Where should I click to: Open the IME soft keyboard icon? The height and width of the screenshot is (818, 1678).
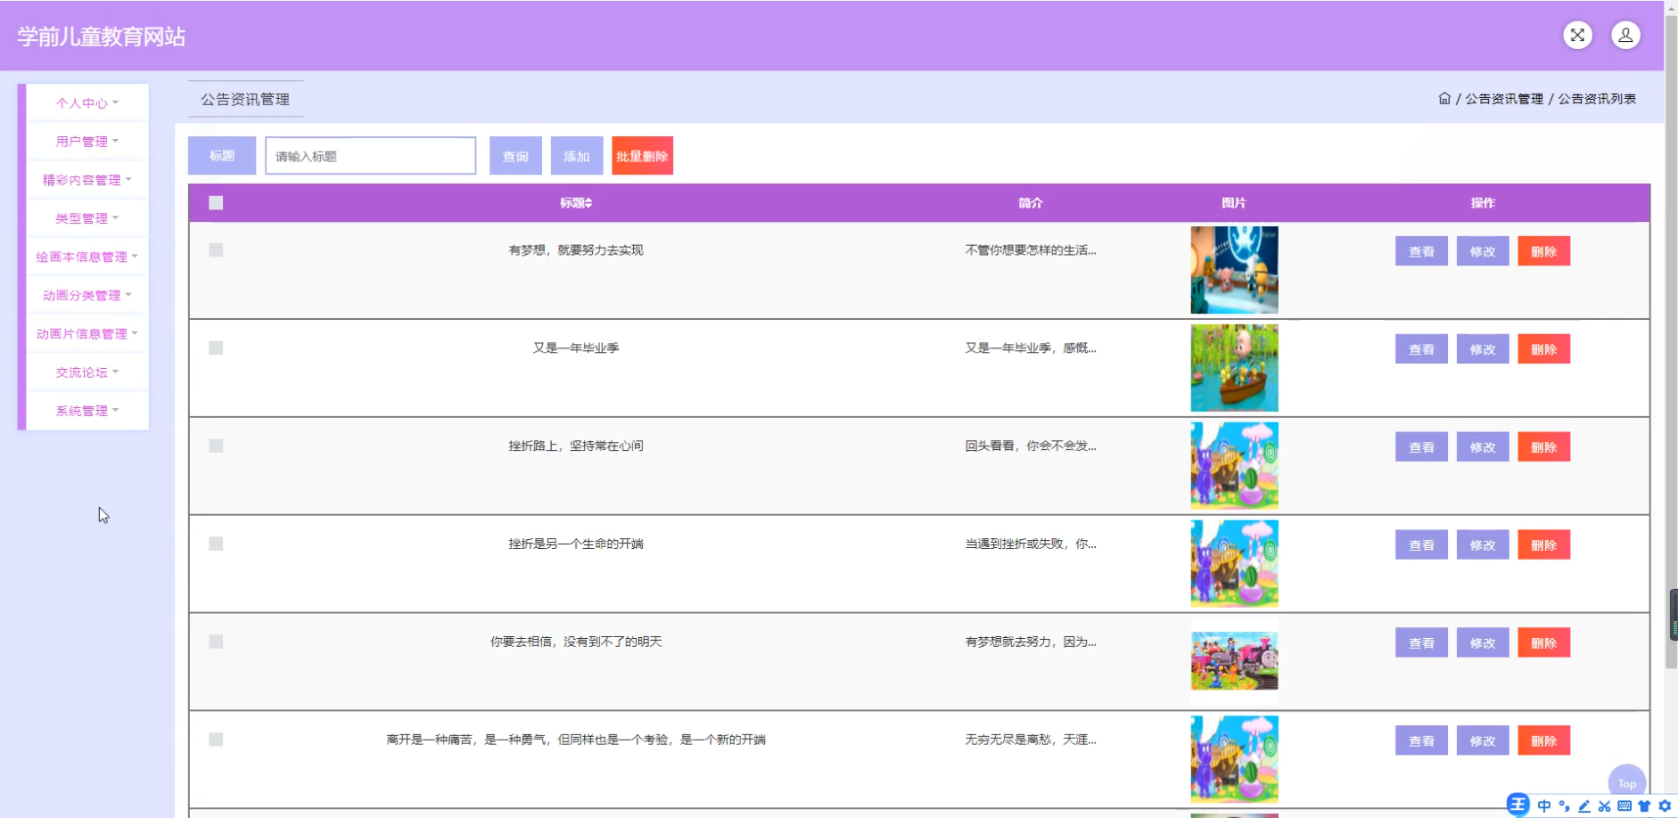click(1625, 806)
